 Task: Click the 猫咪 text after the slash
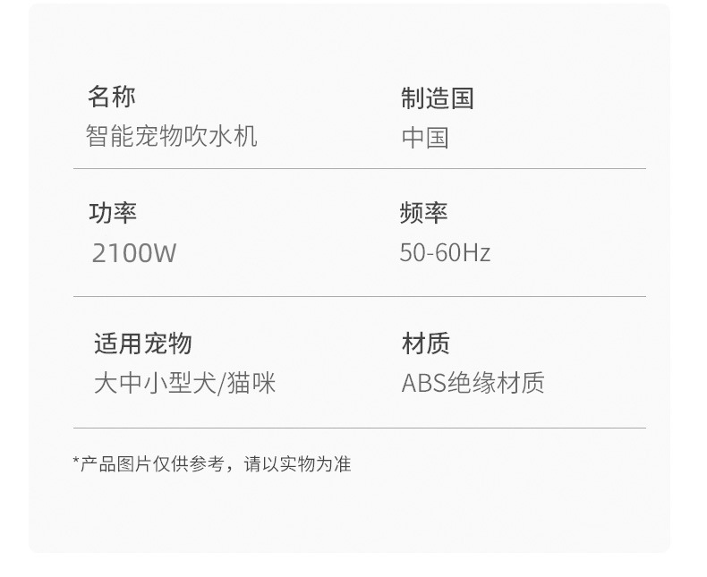(251, 384)
